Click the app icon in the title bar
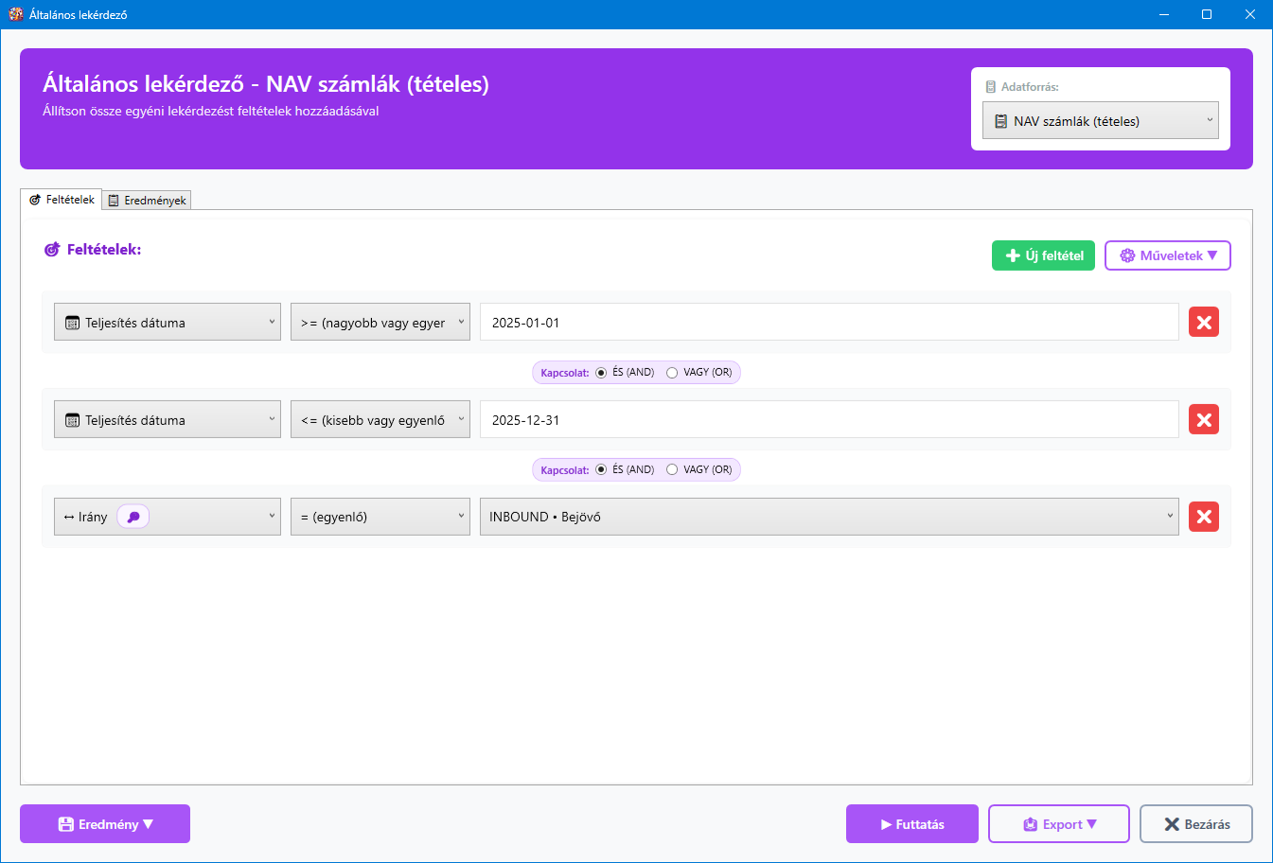1273x863 pixels. (x=15, y=14)
